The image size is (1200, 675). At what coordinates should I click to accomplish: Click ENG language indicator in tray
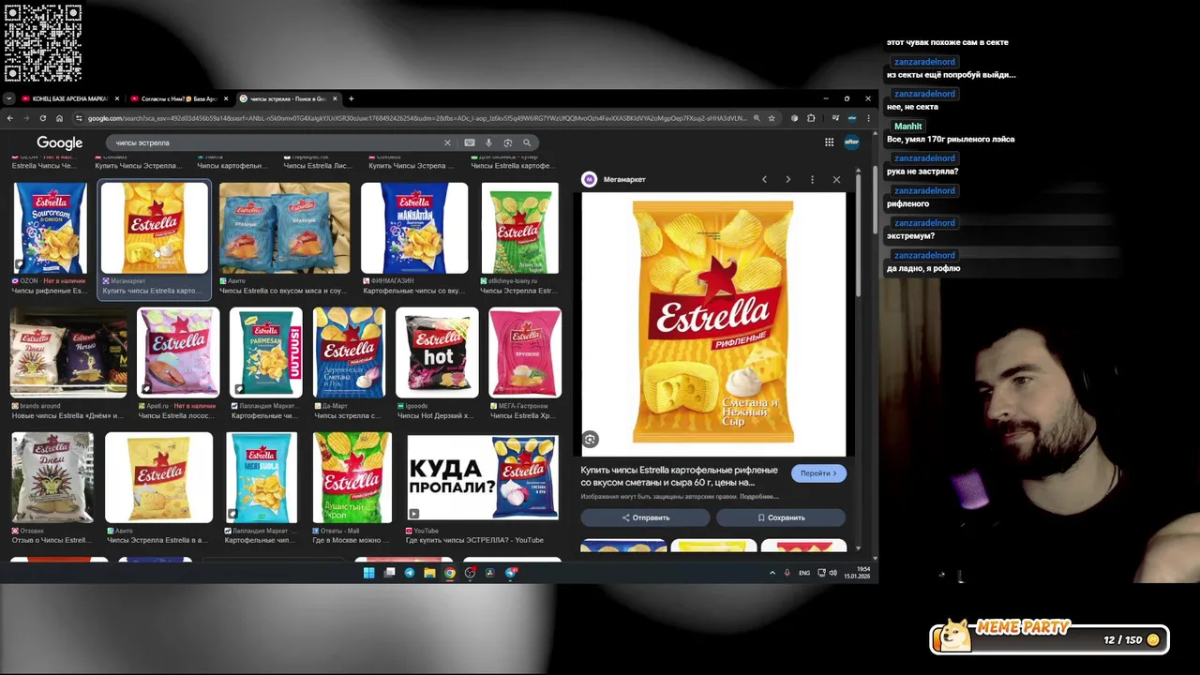coord(804,573)
